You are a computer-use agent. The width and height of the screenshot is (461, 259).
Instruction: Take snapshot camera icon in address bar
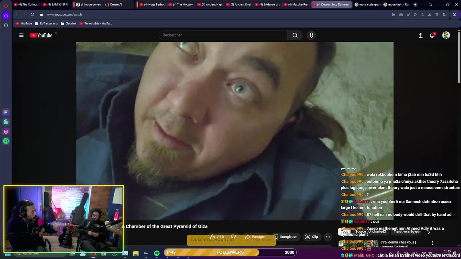pos(401,14)
